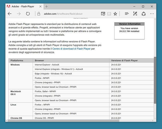
Task: Open the Hub lines icon
Action: [x=127, y=14]
